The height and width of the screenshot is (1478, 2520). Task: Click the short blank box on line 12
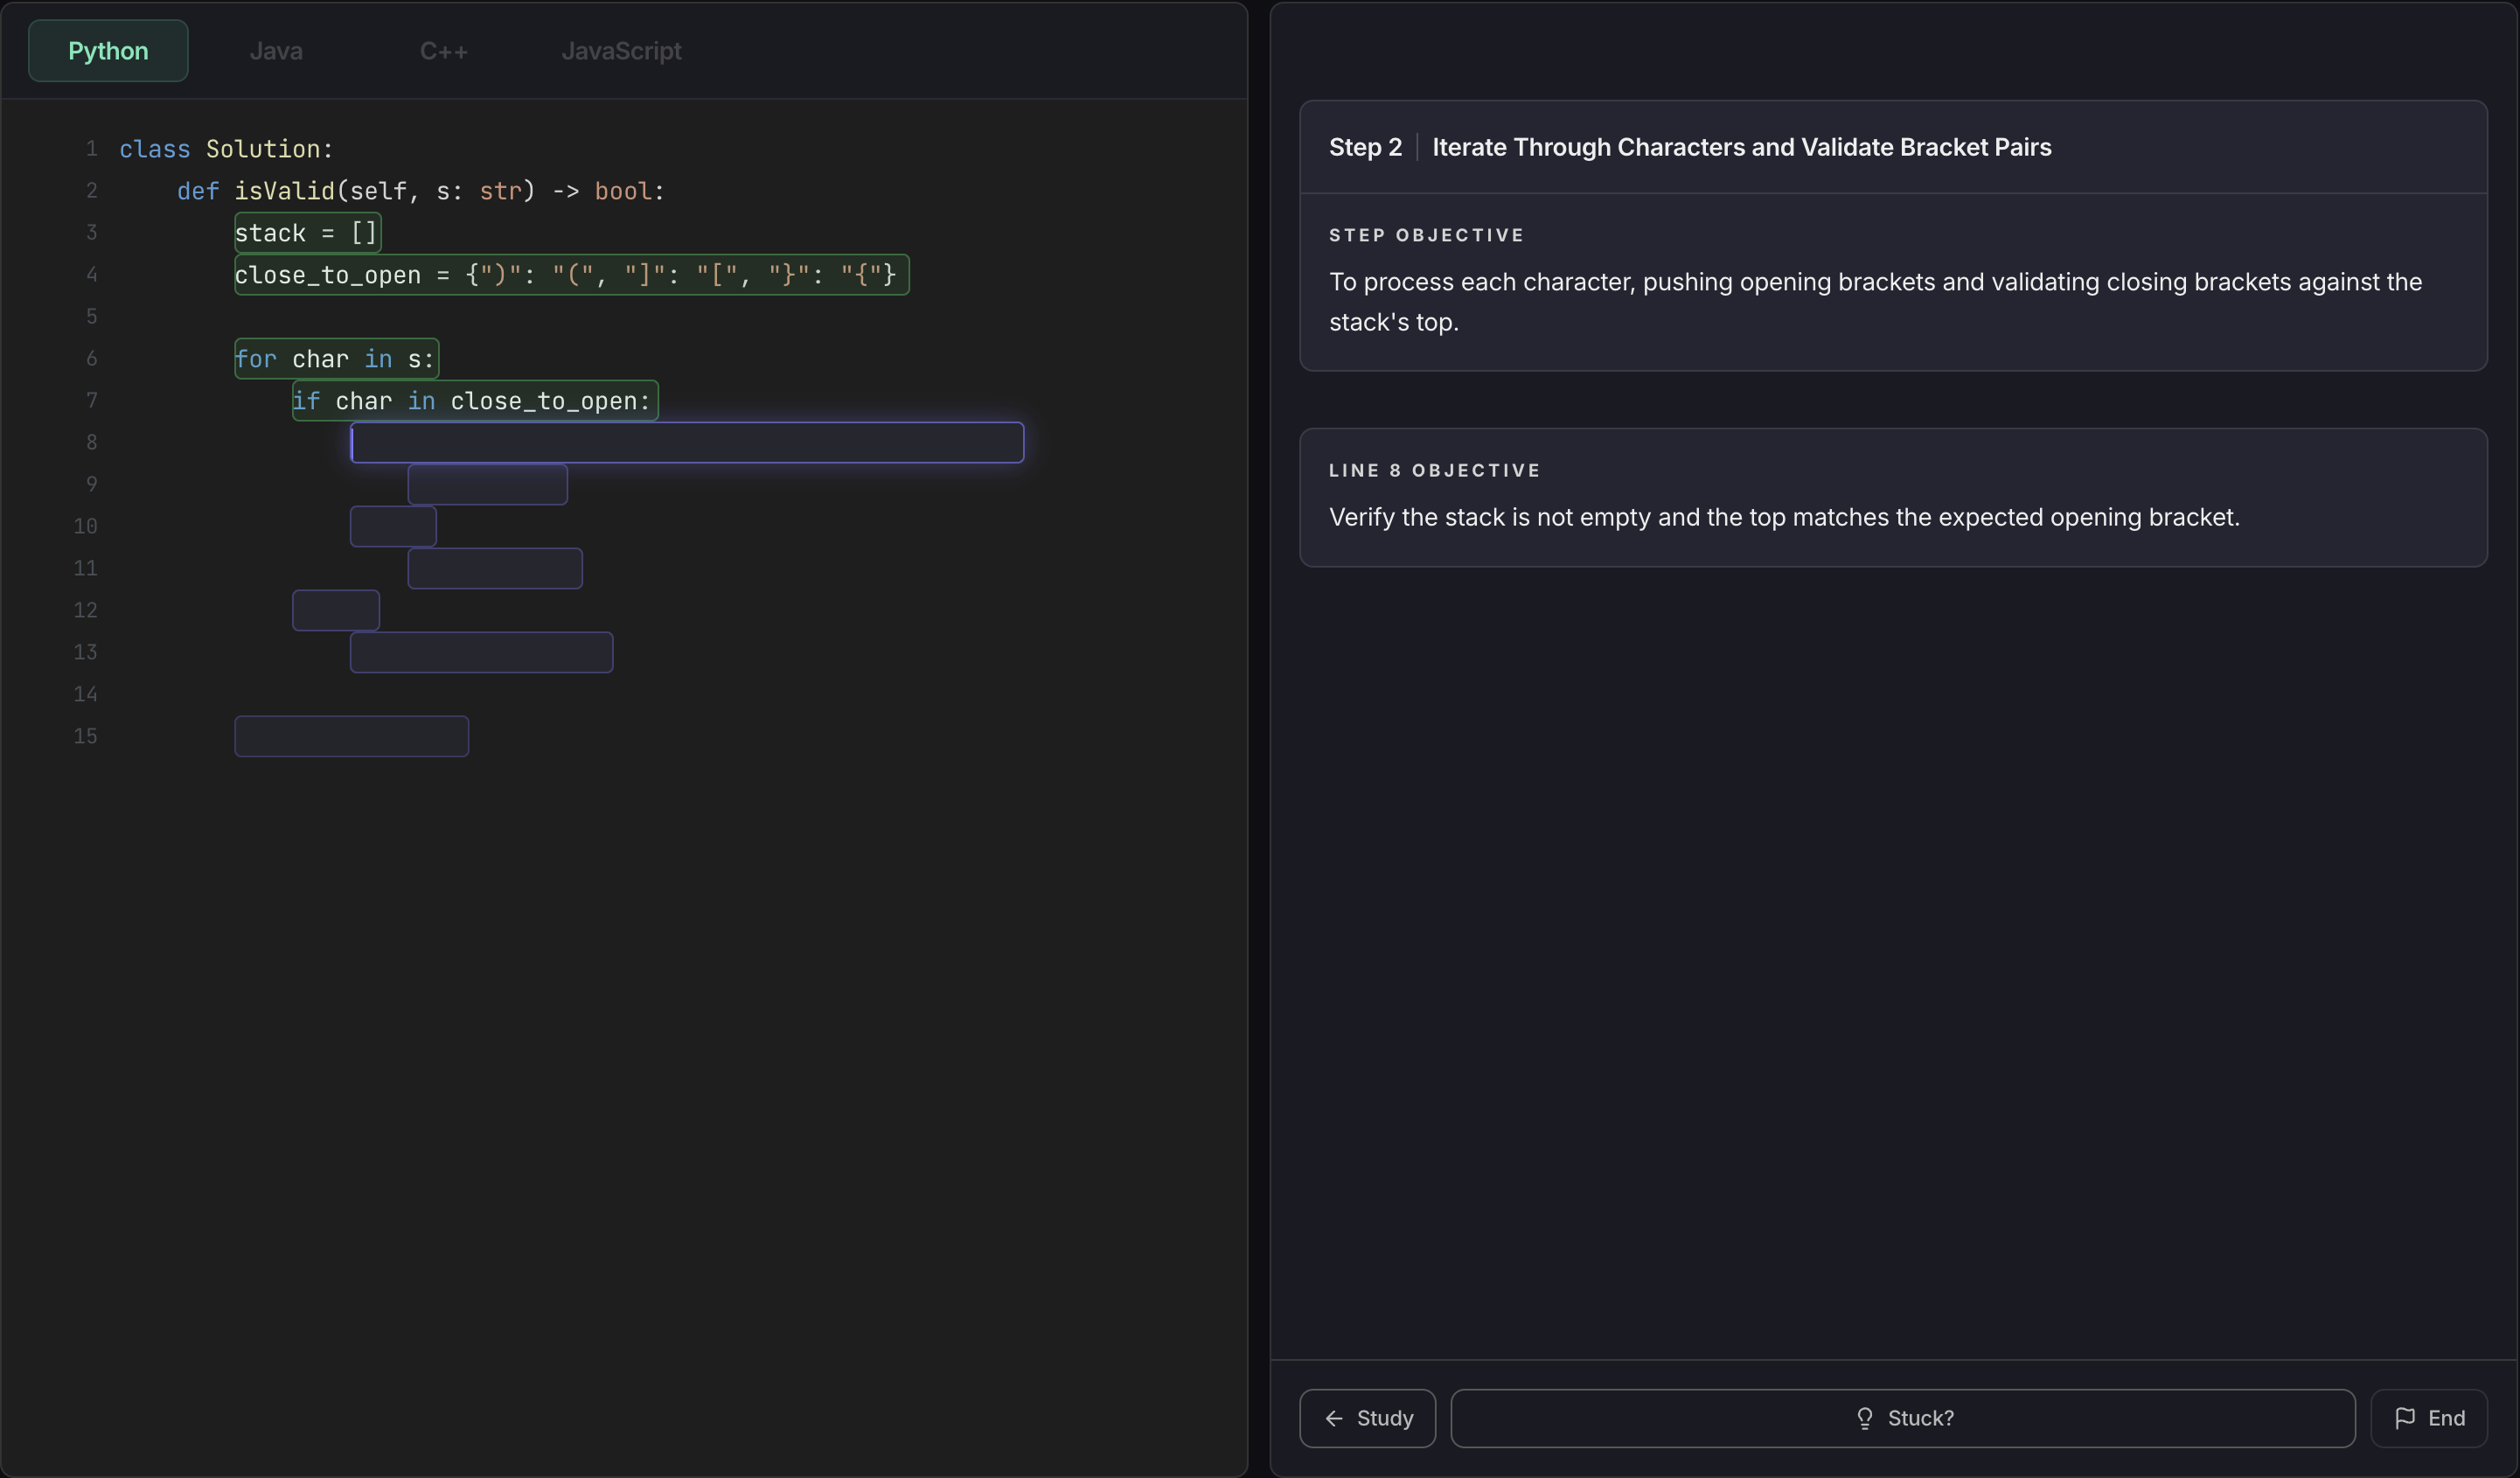[x=335, y=609]
